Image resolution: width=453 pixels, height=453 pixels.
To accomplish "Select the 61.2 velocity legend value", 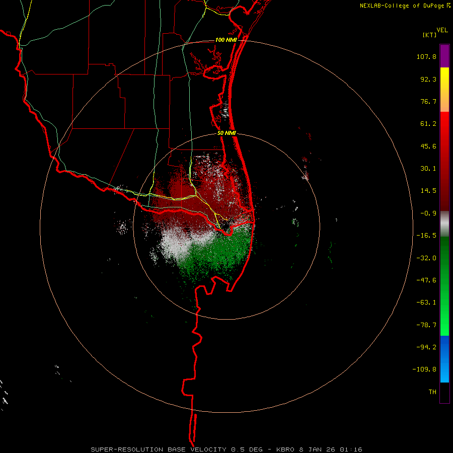I will click(428, 124).
